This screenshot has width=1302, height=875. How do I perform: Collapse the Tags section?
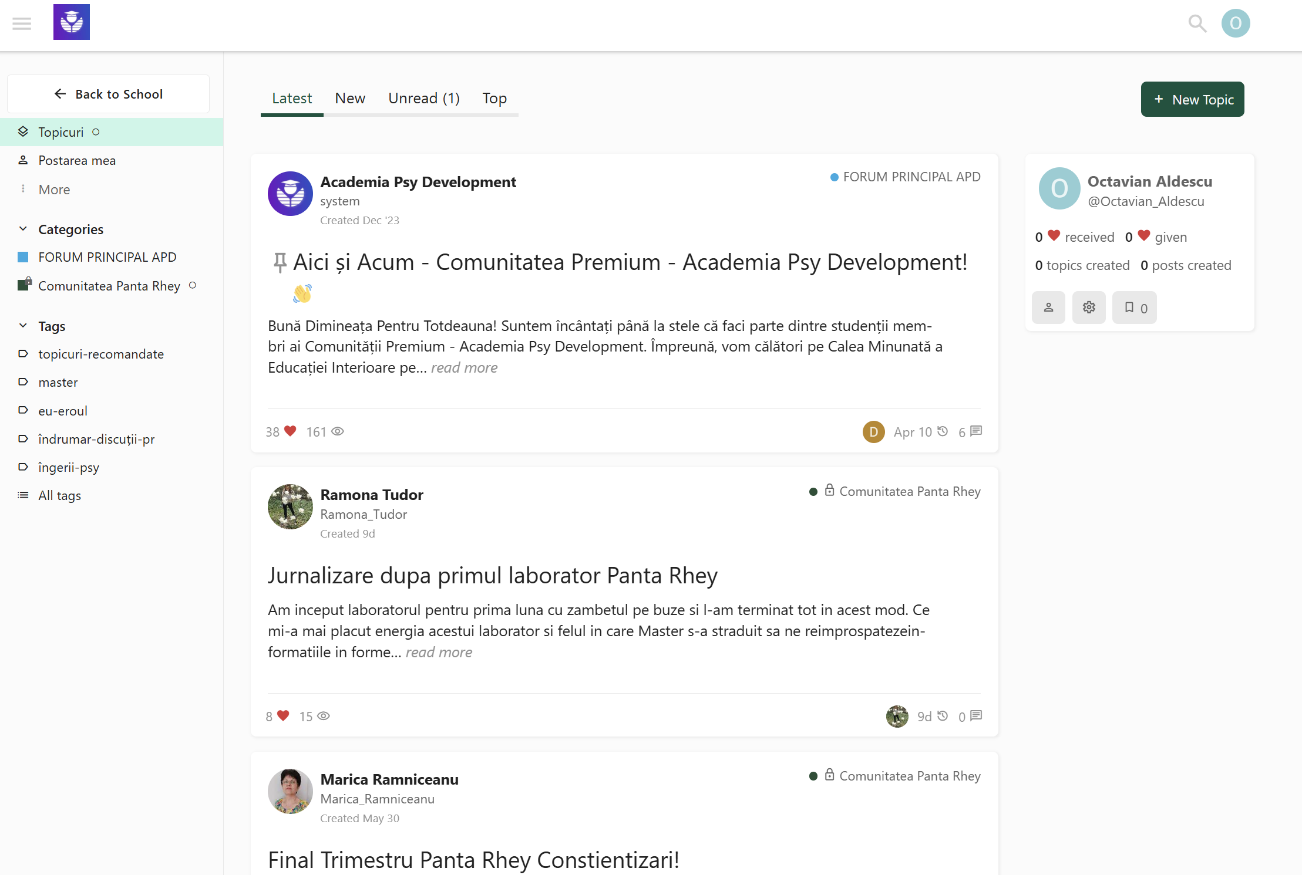(23, 326)
